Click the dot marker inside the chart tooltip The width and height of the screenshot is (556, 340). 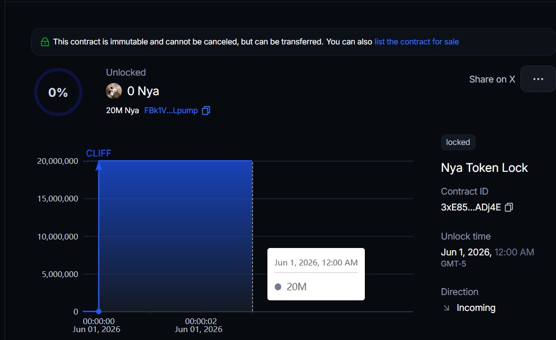coord(279,287)
